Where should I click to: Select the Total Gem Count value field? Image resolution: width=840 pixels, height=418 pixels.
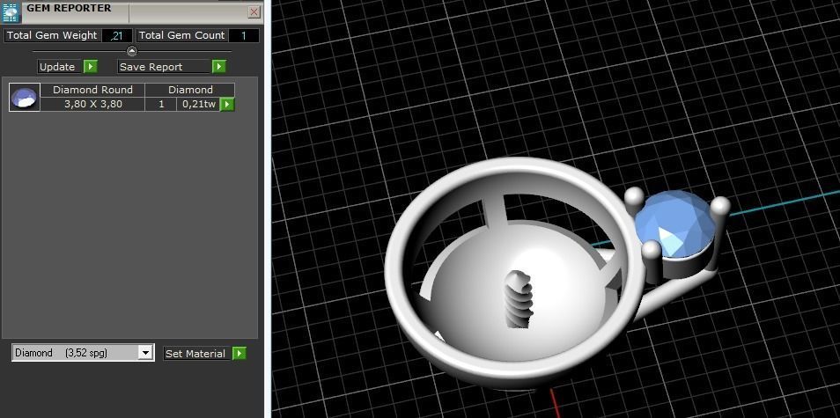click(x=244, y=36)
